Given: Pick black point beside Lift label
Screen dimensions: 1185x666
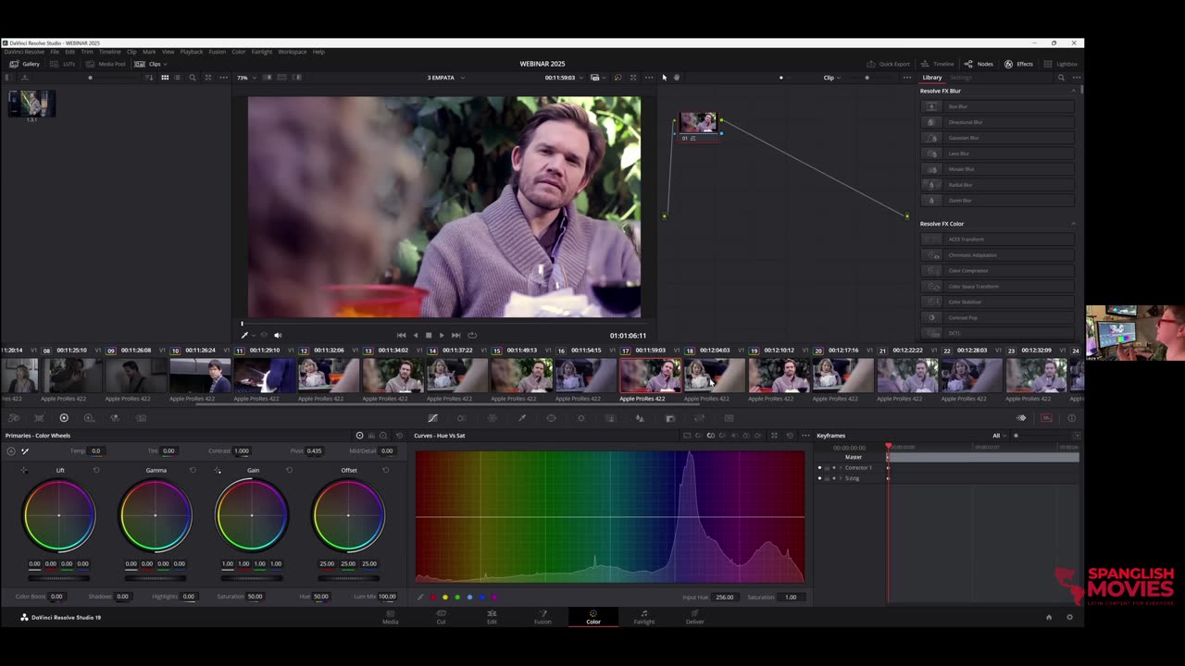Looking at the screenshot, I should pos(24,470).
